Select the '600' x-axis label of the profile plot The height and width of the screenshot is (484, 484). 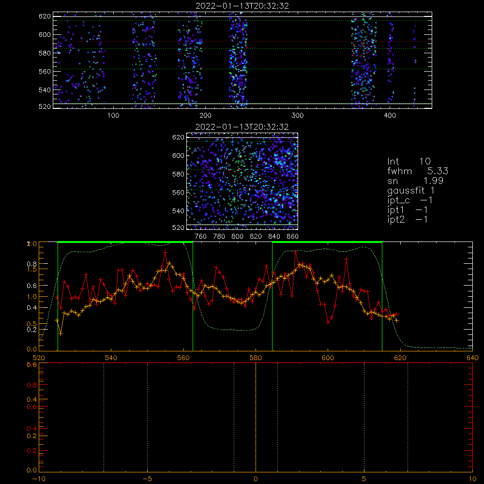tap(328, 358)
